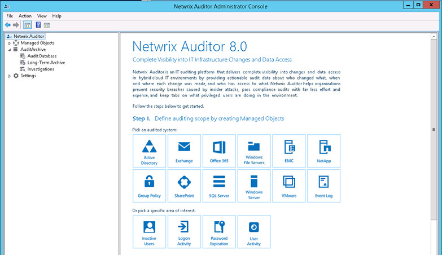This screenshot has width=442, height=255.
Task: Expand the Managed Objects tree node
Action: (x=9, y=43)
